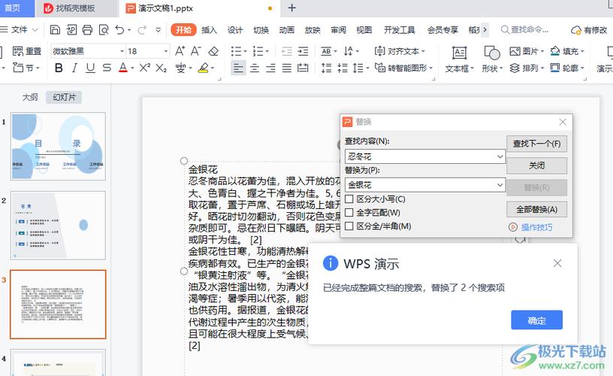
Task: Expand font color dropdown arrow
Action: (132, 68)
